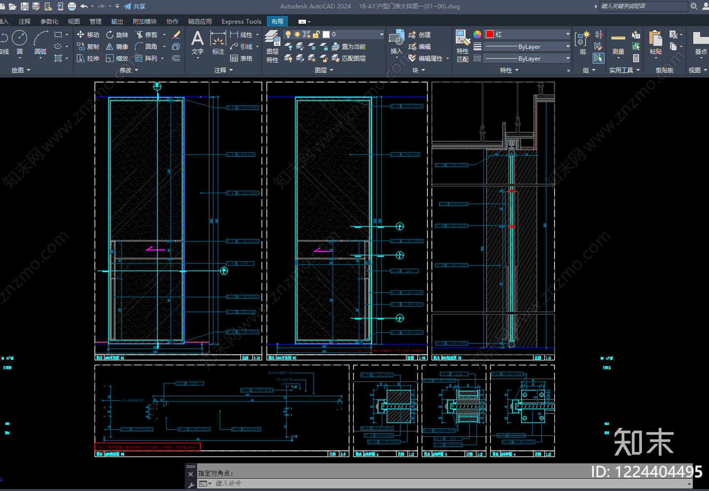Viewport: 709px width, 491px height.
Task: Select the Text (文字) annotation tool
Action: click(198, 42)
